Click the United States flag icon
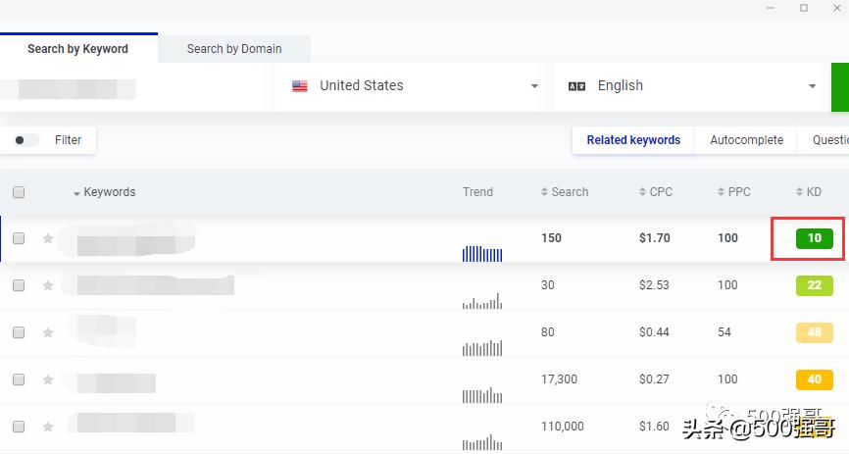The image size is (849, 454). (x=300, y=86)
